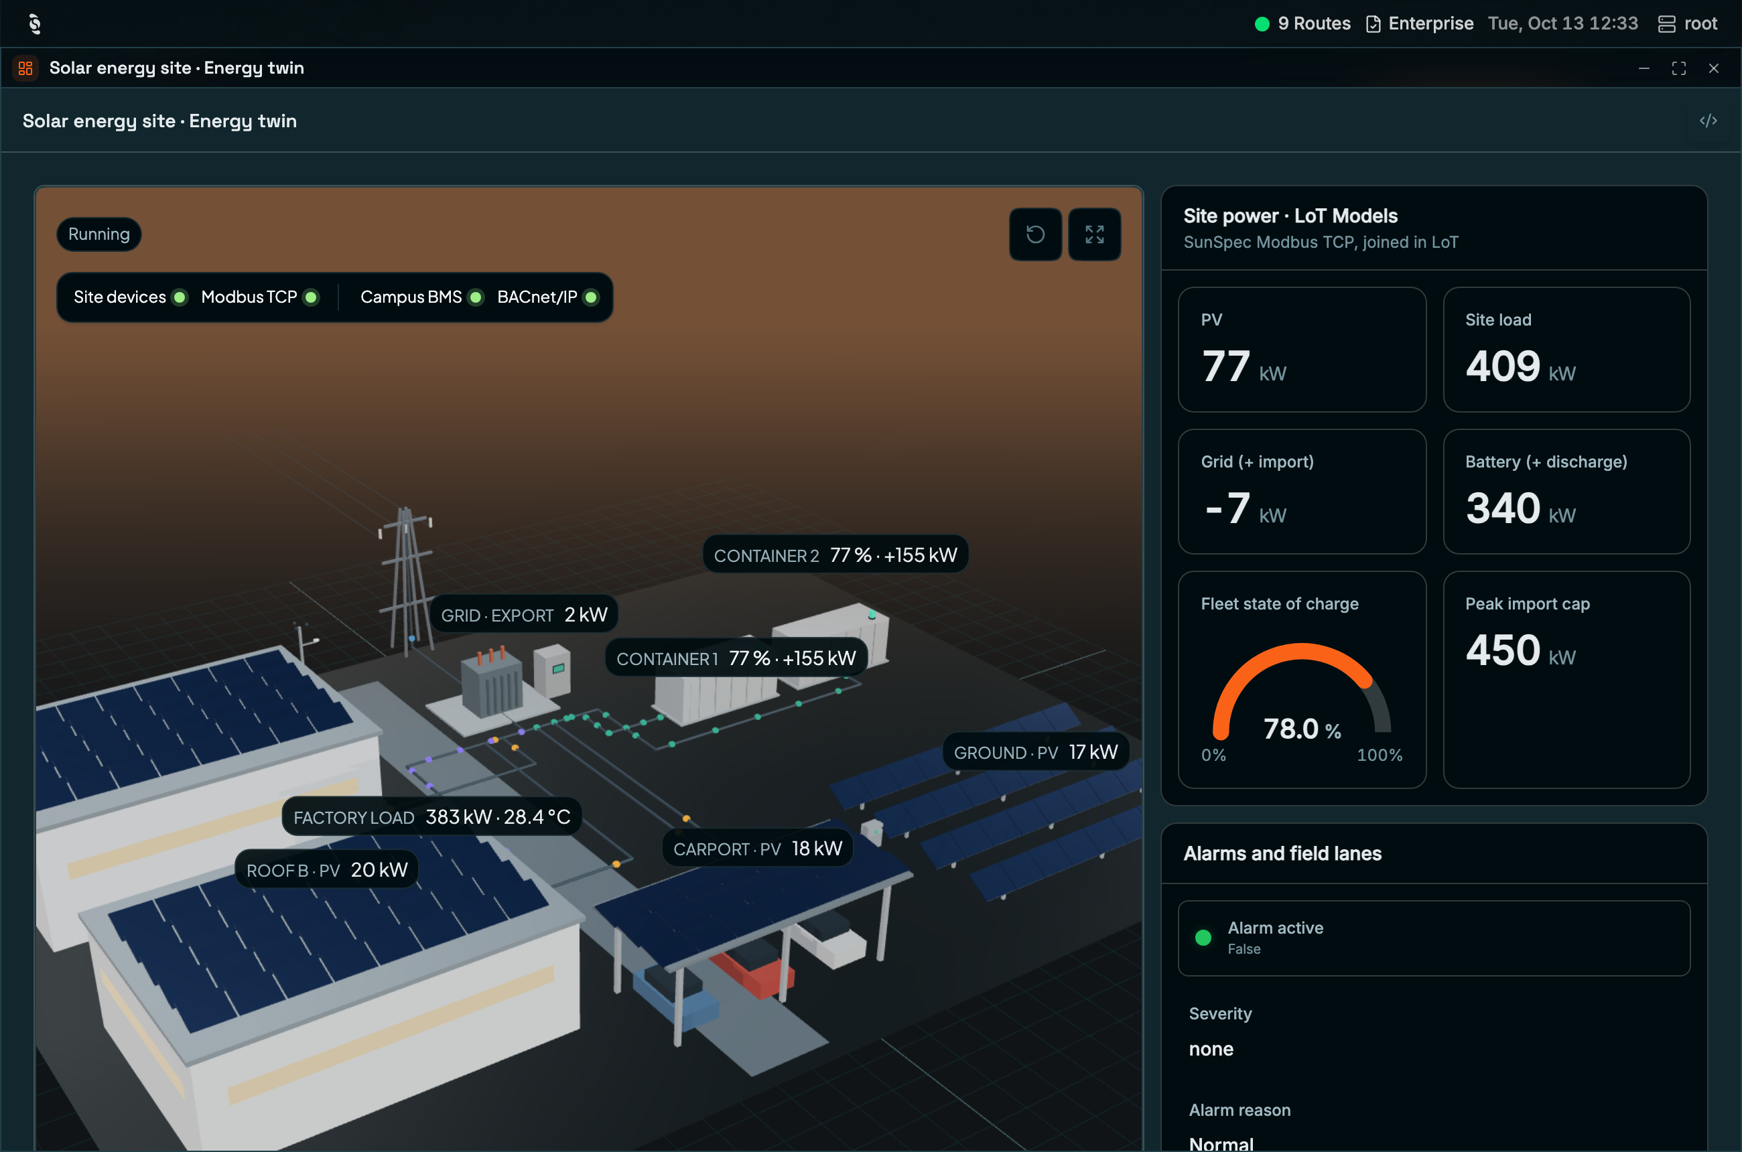The width and height of the screenshot is (1742, 1152).
Task: Click the transmission tower in 3D scene
Action: click(407, 581)
